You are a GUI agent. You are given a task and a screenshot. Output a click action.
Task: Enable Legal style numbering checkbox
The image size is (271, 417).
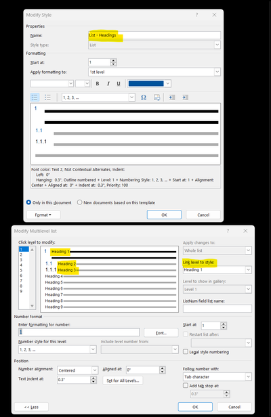click(186, 352)
